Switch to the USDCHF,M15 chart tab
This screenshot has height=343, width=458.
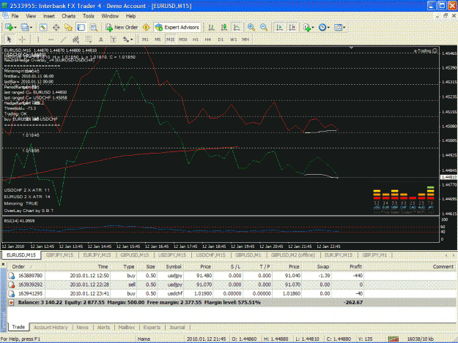coord(210,255)
